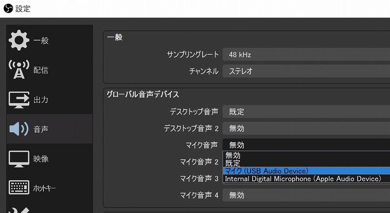Click the OBS logo in title bar
The image size is (390, 213).
pyautogui.click(x=8, y=8)
